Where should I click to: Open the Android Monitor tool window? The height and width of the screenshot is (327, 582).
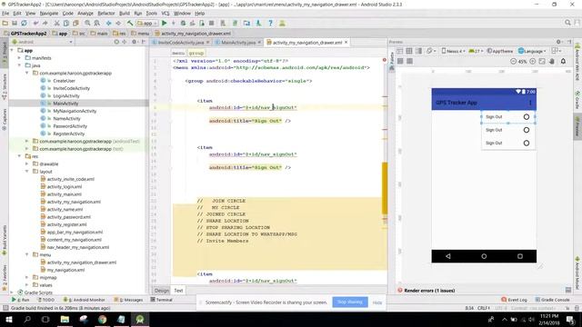(x=85, y=300)
